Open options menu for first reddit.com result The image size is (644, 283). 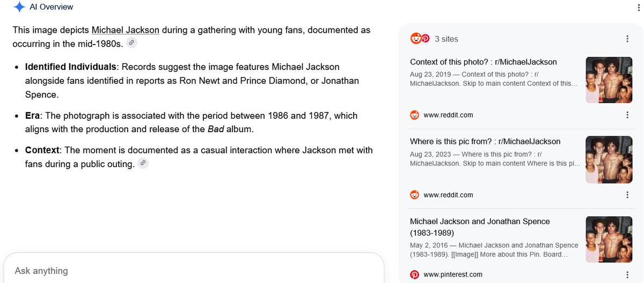[627, 115]
